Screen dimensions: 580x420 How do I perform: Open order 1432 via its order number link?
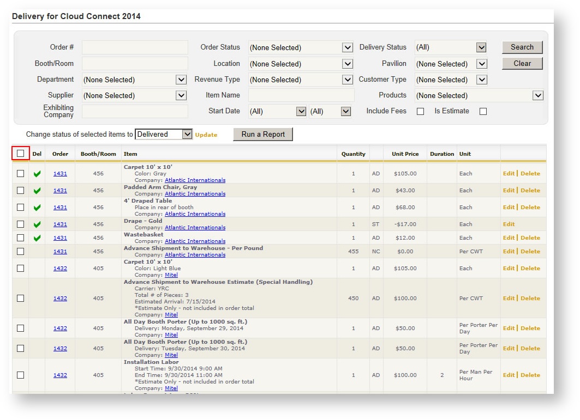(61, 268)
